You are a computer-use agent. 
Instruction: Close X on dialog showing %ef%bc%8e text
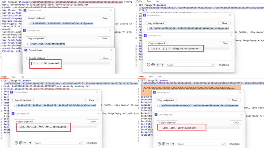point(240,92)
